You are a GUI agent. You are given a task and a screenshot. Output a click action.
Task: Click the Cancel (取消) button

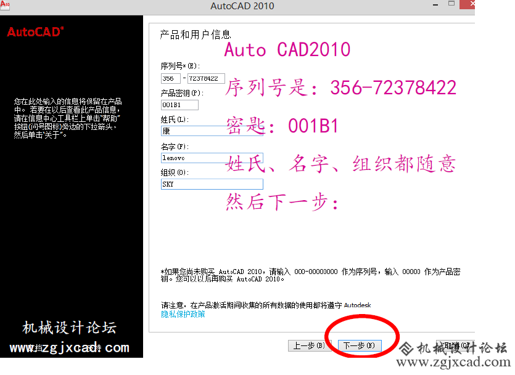tap(456, 345)
